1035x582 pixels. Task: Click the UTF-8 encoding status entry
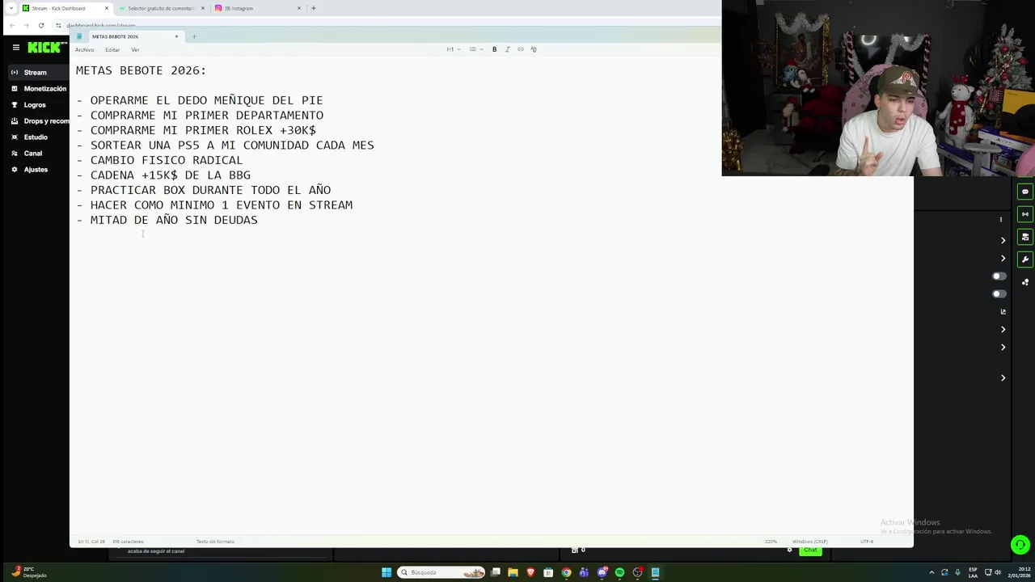867,542
